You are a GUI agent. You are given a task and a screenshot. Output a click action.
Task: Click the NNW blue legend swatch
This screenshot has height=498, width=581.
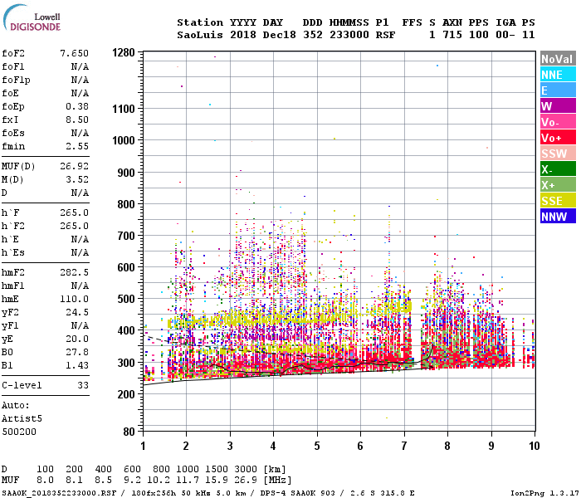[558, 217]
